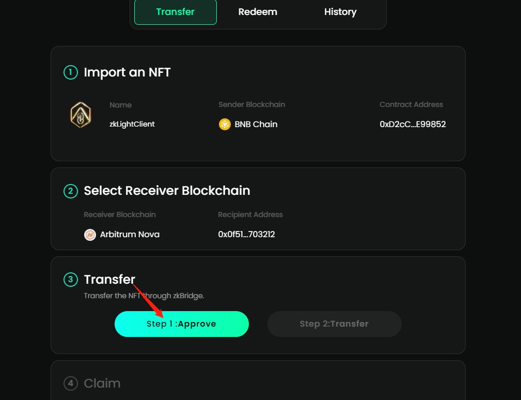Image resolution: width=521 pixels, height=400 pixels.
Task: Click the BNB Chain coin icon
Action: [x=225, y=124]
